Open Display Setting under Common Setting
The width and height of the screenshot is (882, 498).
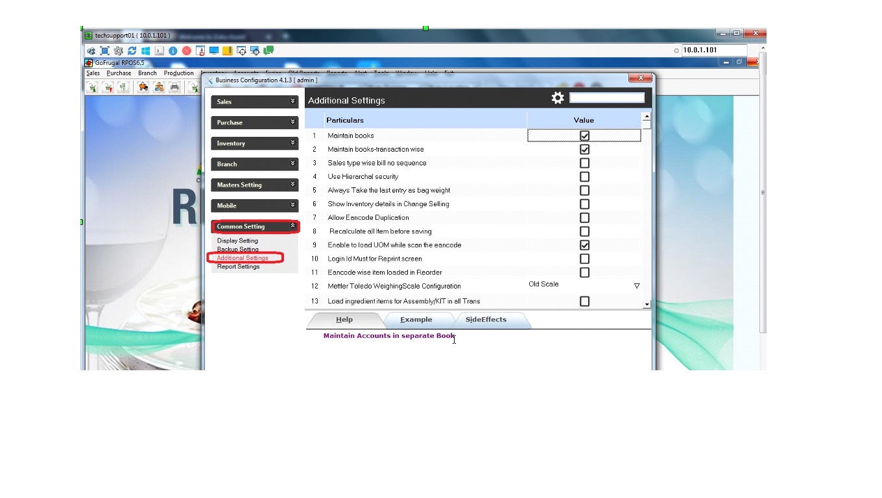(x=237, y=241)
